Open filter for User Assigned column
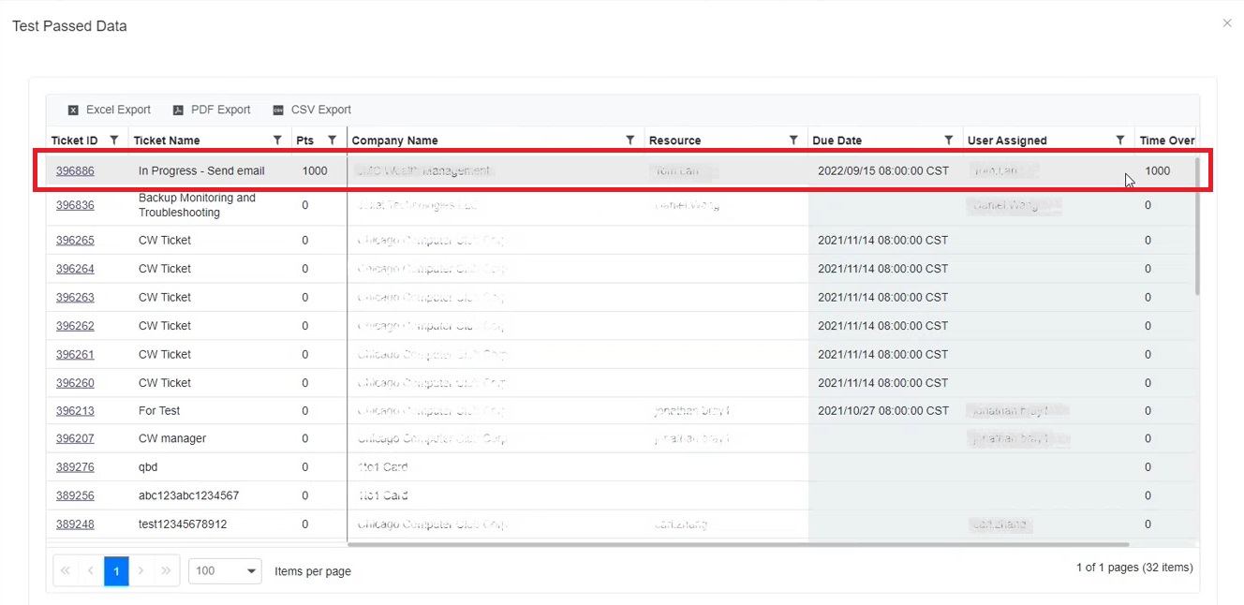Screen dimensions: 1244x605 (1120, 140)
